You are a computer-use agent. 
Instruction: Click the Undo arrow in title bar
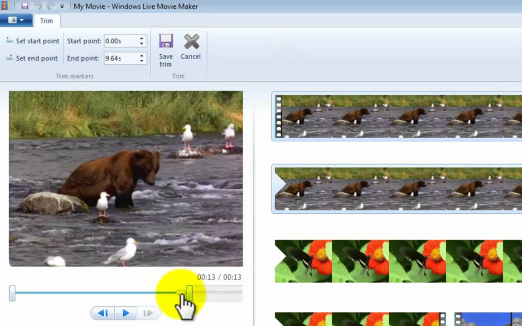click(38, 6)
